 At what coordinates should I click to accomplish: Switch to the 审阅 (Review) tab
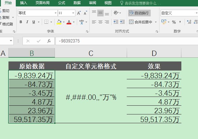[x=93, y=3]
